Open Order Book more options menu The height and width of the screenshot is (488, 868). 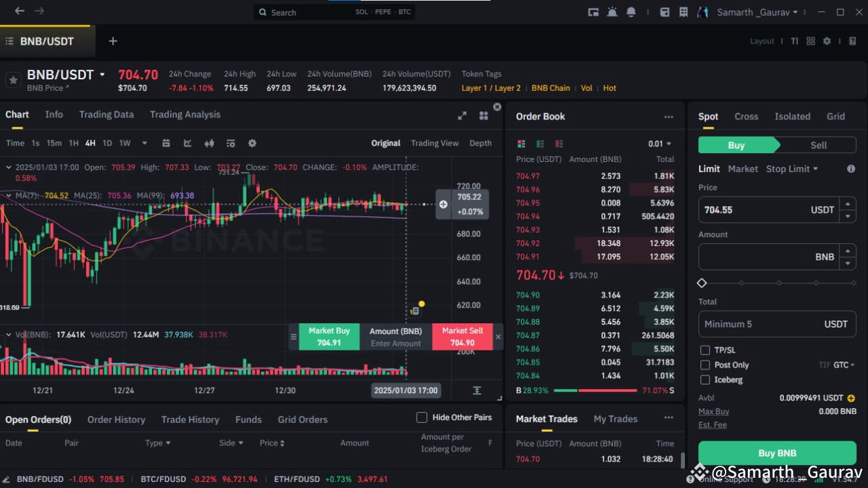669,117
